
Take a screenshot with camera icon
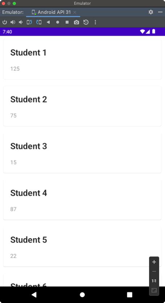tap(77, 22)
